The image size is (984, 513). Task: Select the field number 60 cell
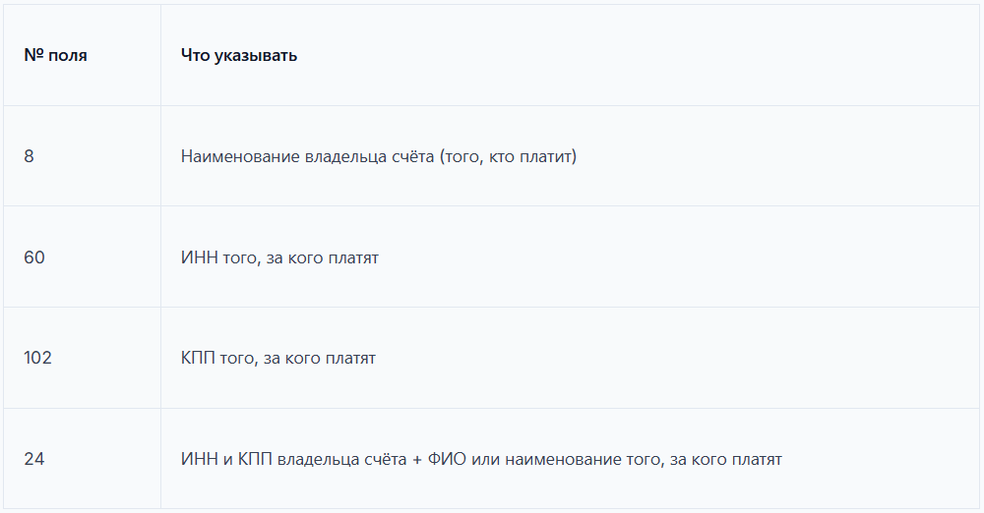(x=34, y=257)
